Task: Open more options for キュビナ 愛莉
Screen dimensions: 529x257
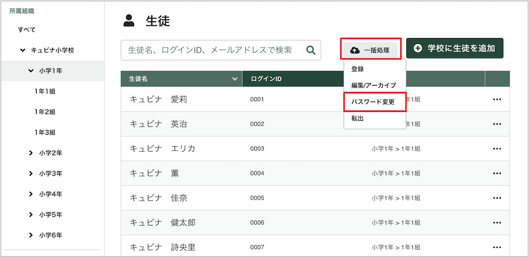Action: coord(496,100)
